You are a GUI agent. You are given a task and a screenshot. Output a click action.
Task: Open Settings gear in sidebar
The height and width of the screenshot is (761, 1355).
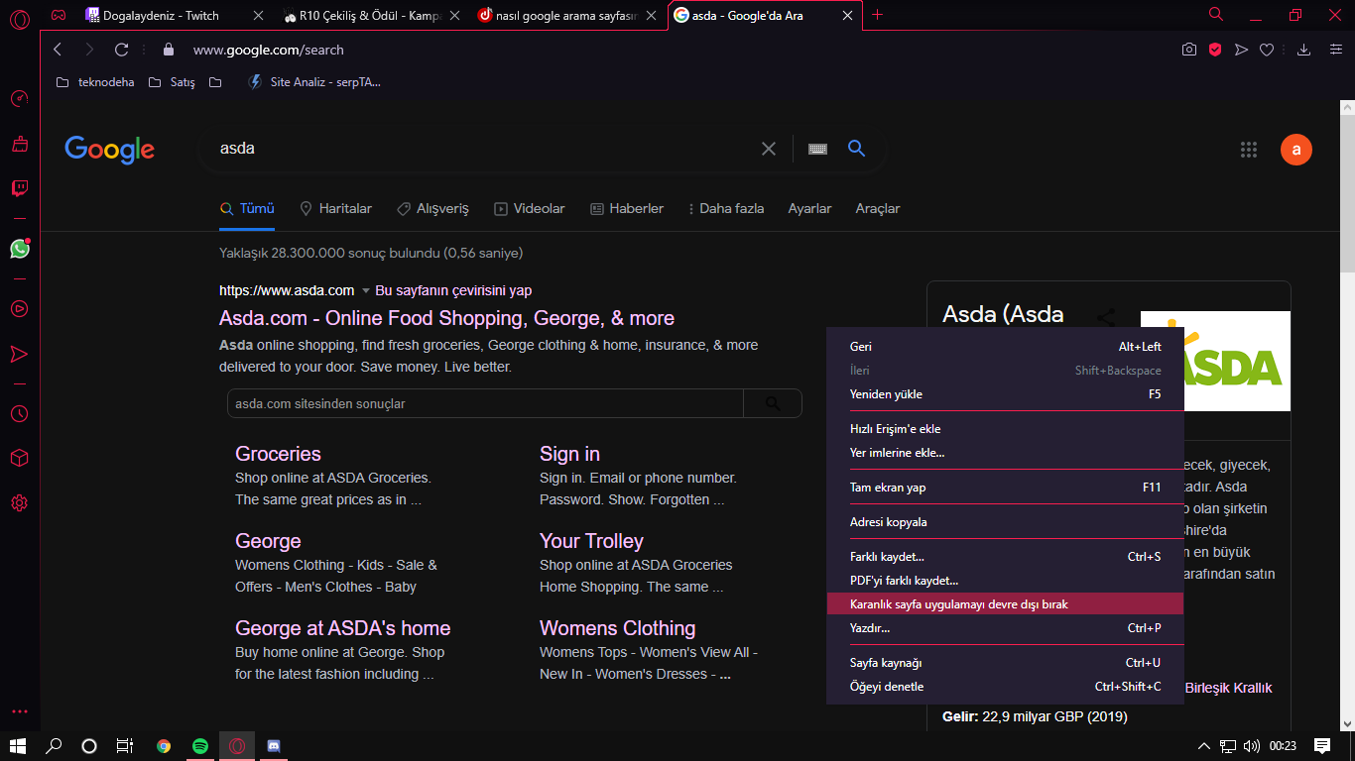point(19,502)
